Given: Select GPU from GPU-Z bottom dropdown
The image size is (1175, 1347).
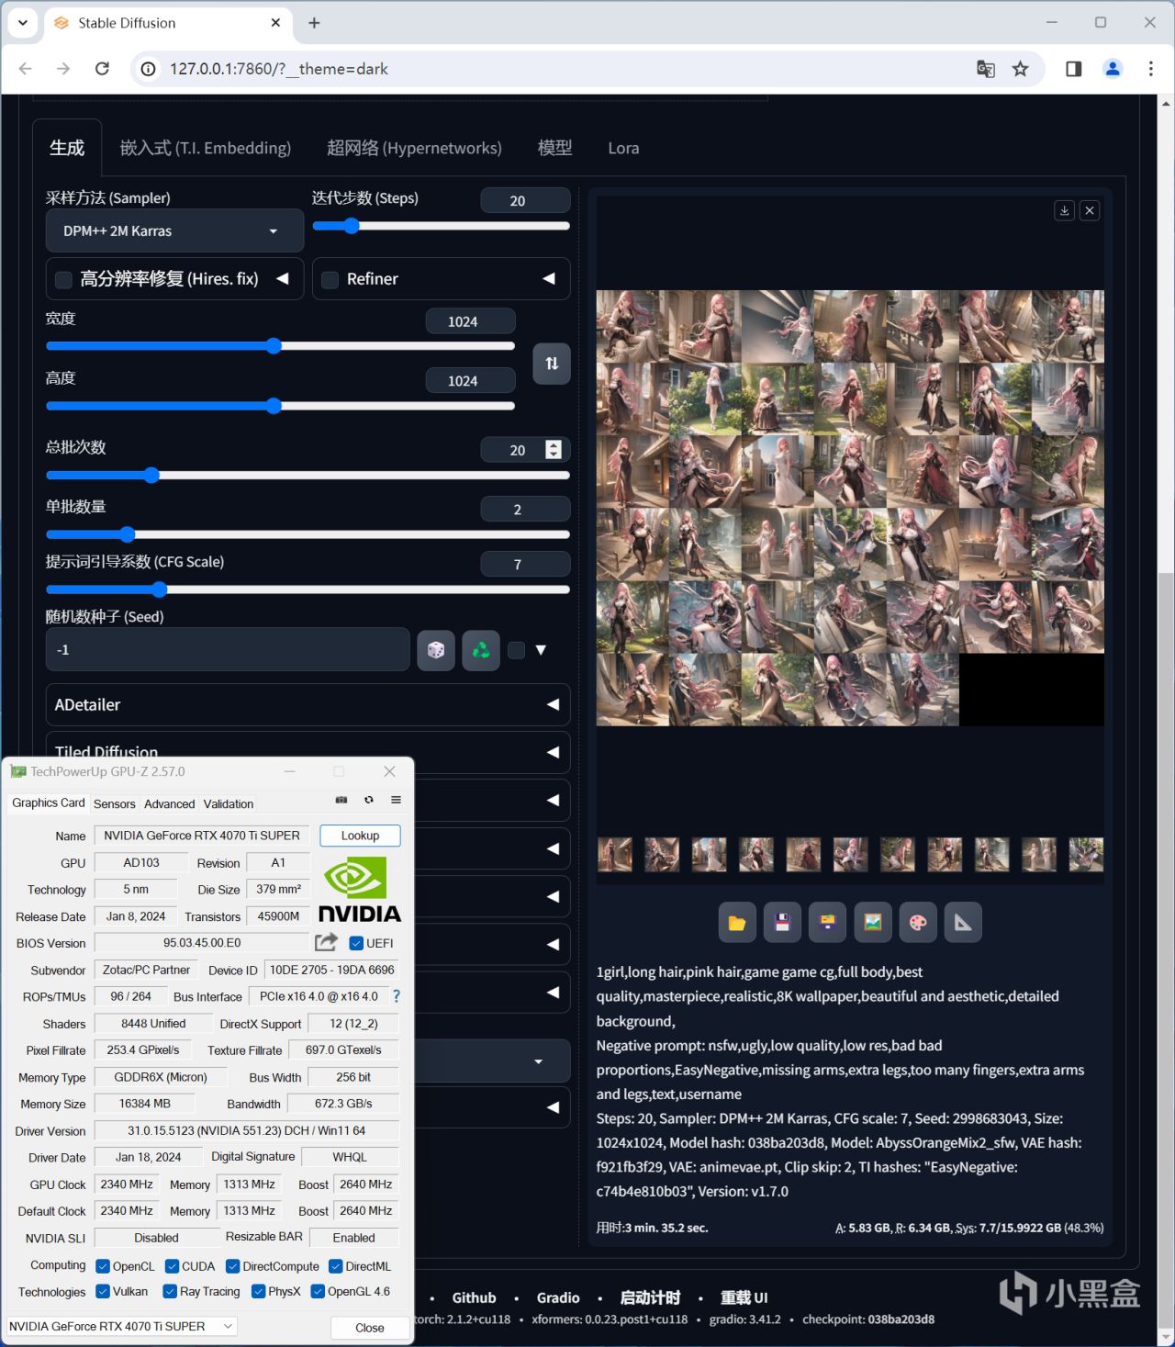Looking at the screenshot, I should 121,1326.
